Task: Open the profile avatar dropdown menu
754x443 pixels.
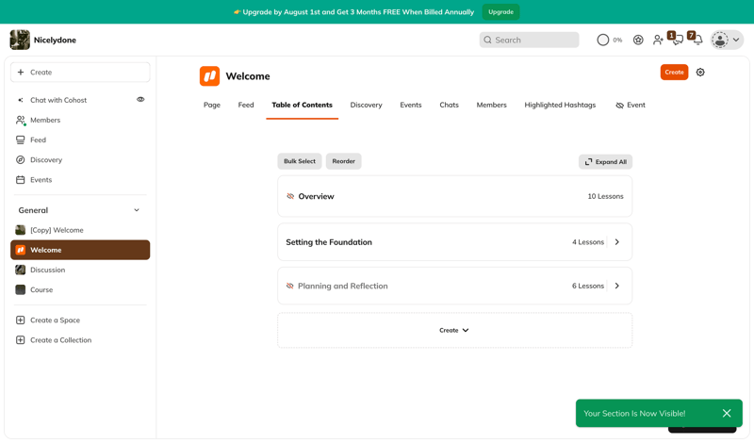Action: pos(727,40)
